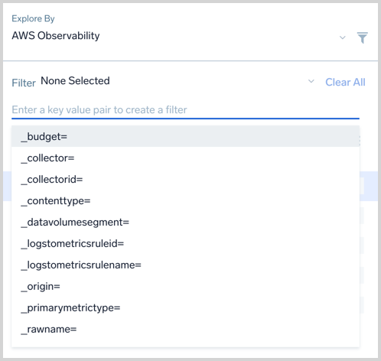
Task: Click the filter funnel icon
Action: 362,37
